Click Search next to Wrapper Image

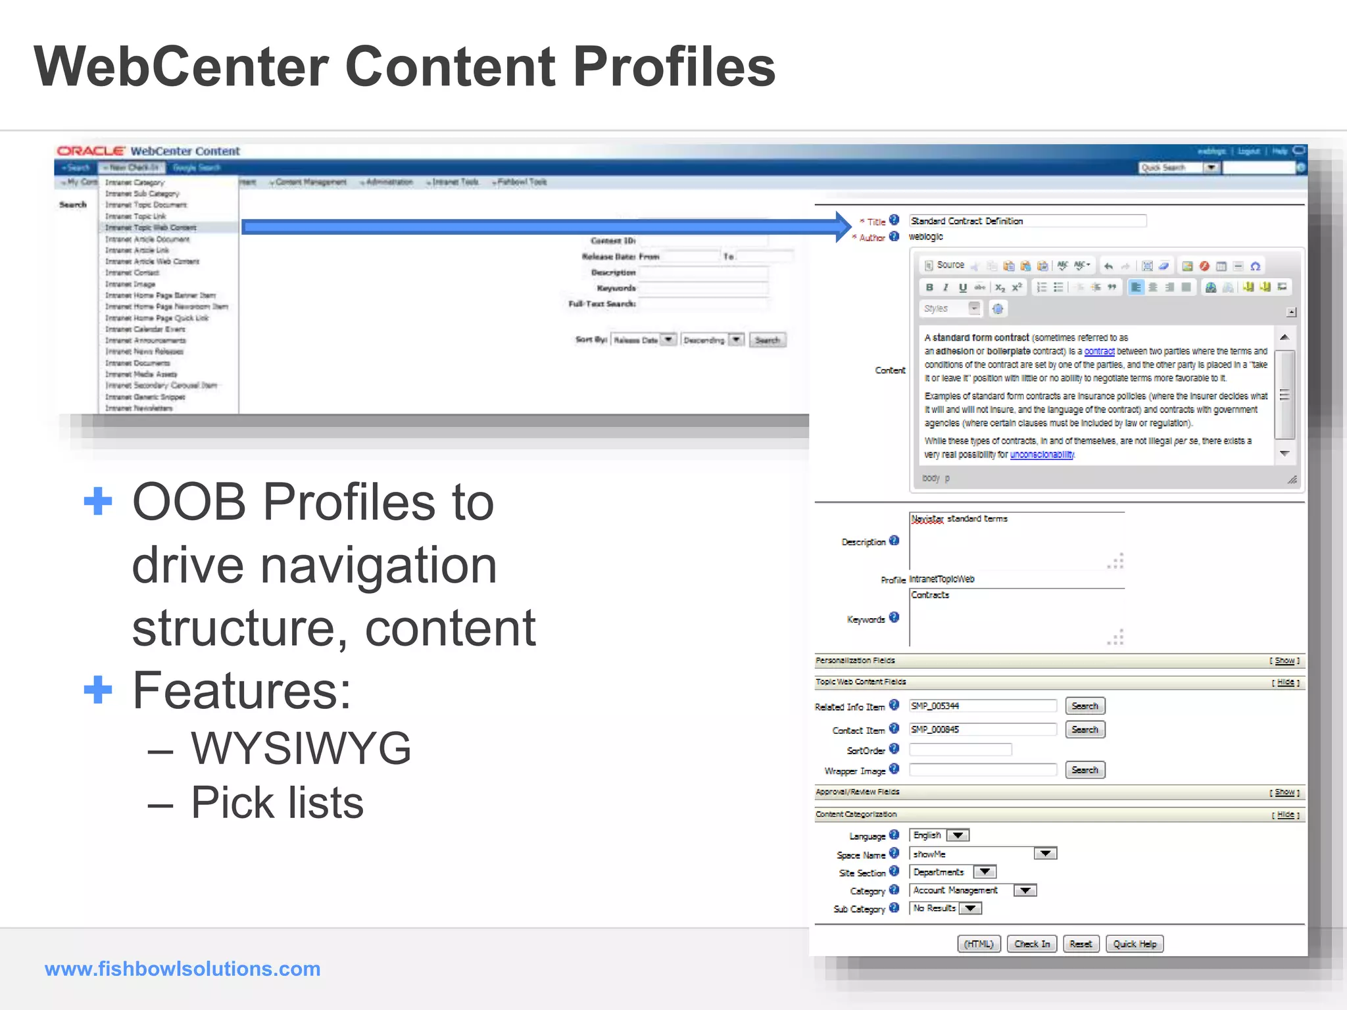click(1085, 769)
